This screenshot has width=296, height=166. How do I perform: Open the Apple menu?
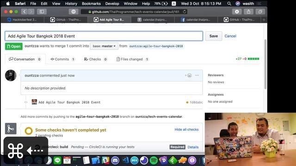point(8,4)
